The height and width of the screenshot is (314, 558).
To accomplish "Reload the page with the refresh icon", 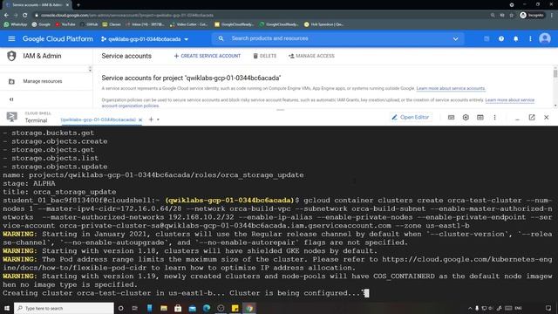I will click(25, 16).
